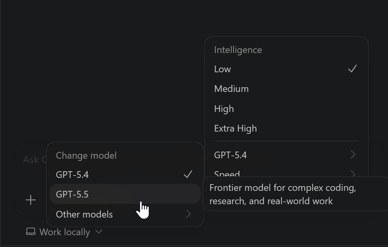Open the Speed menu entry
This screenshot has width=388, height=247.
(x=286, y=173)
